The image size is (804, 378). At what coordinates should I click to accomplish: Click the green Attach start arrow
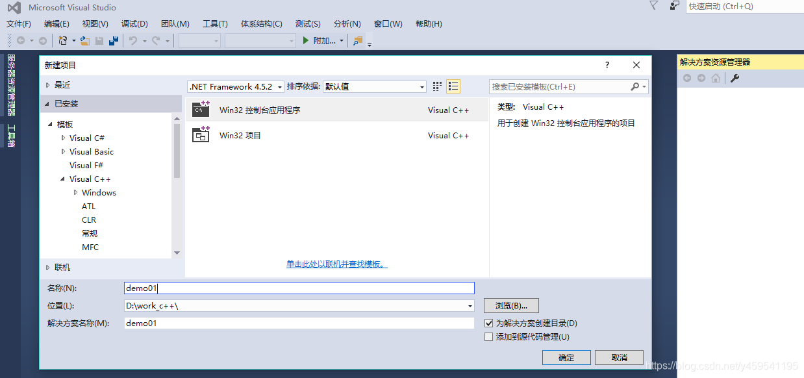click(307, 40)
